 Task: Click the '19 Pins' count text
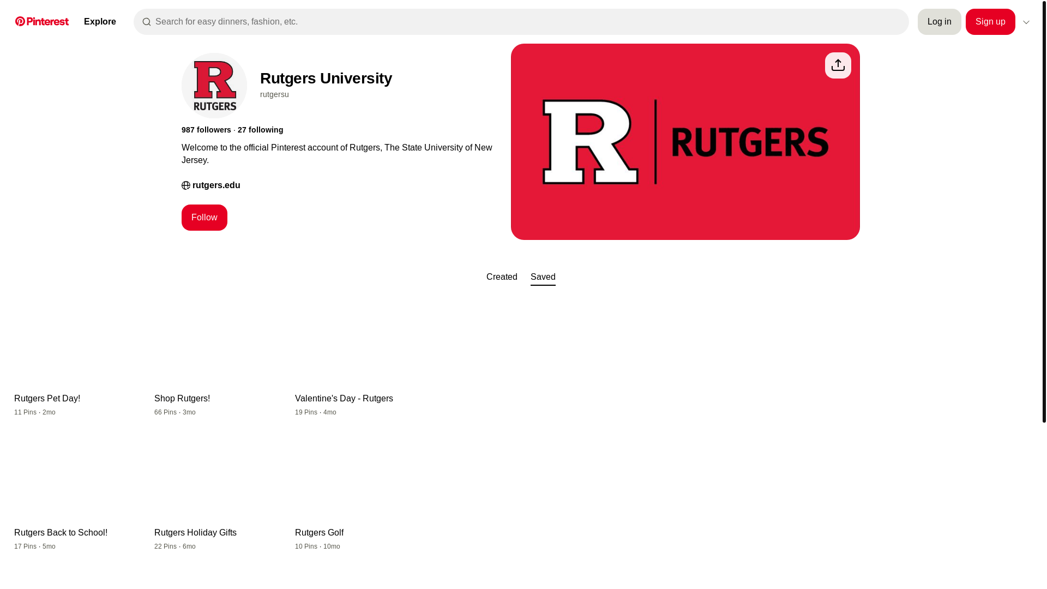[306, 412]
